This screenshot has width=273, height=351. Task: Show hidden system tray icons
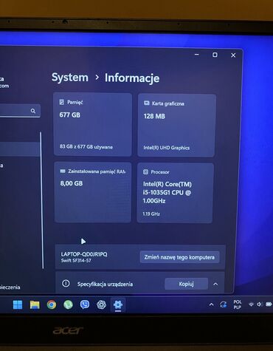(211, 304)
